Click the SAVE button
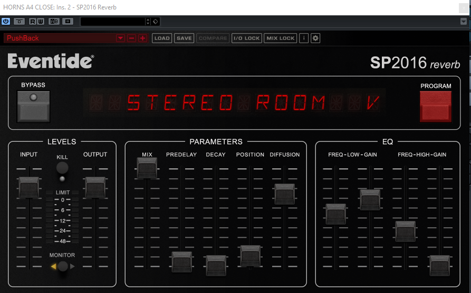Viewport: 471px width, 293px height. (x=184, y=38)
